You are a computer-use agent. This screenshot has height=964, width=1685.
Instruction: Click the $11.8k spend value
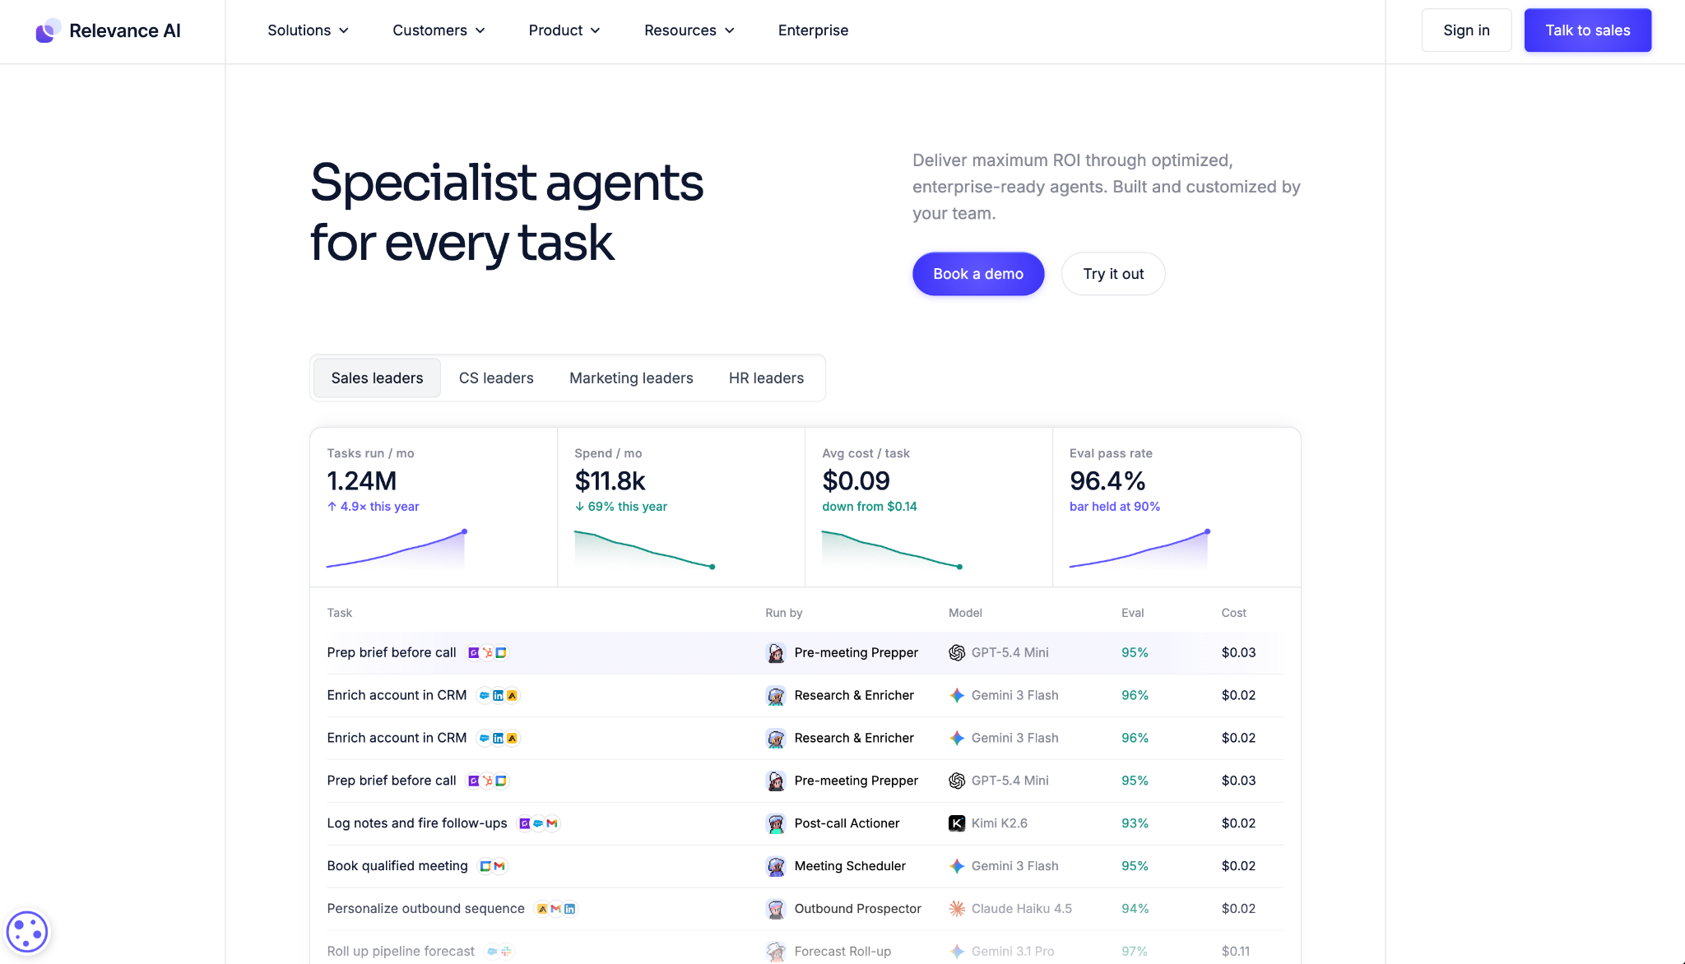pos(610,481)
